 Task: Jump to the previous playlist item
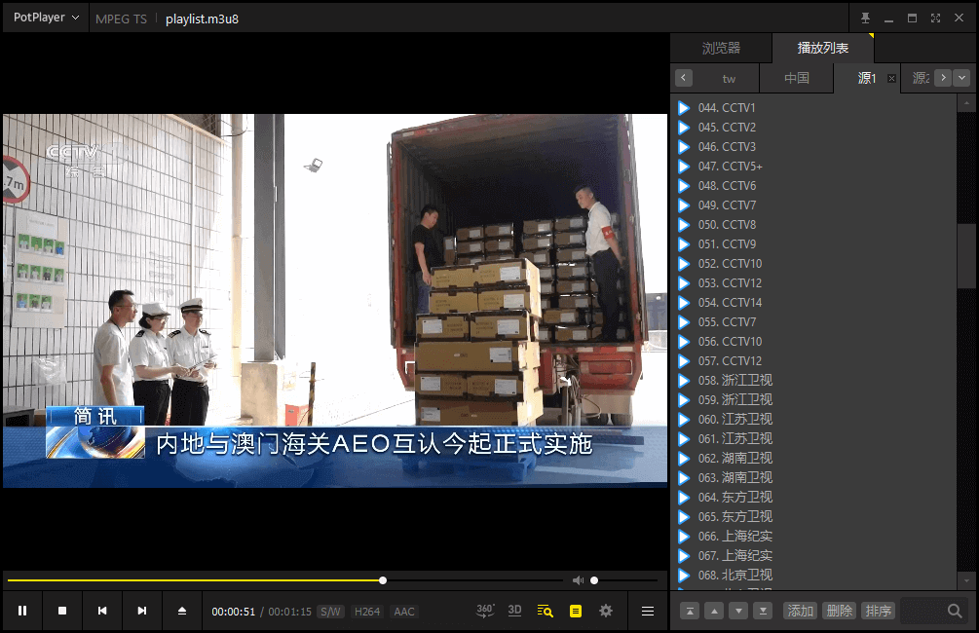point(102,611)
